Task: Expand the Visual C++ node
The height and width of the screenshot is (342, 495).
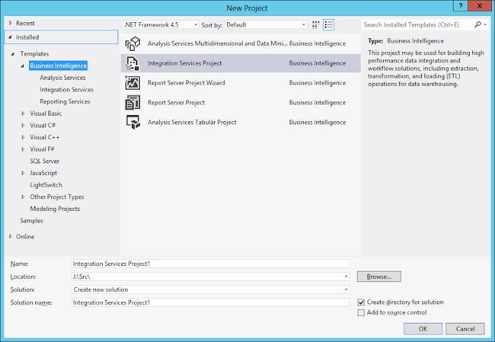Action: (x=23, y=137)
